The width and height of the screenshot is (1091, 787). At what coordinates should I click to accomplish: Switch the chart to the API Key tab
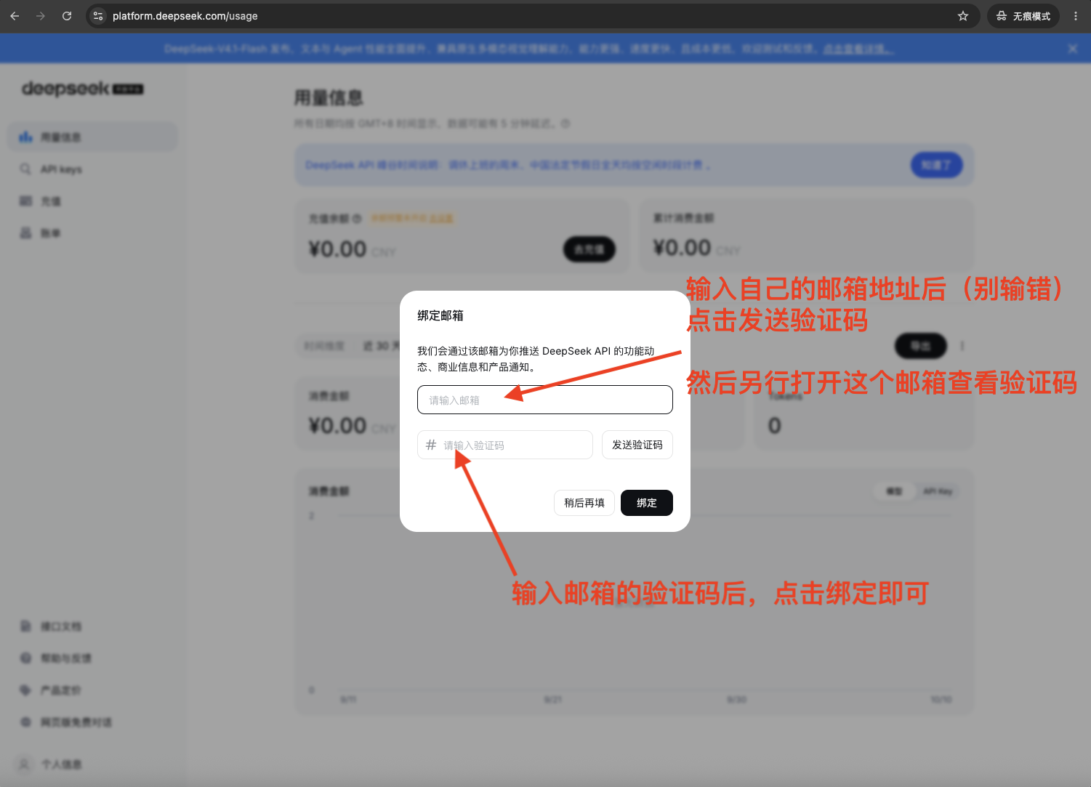coord(938,491)
